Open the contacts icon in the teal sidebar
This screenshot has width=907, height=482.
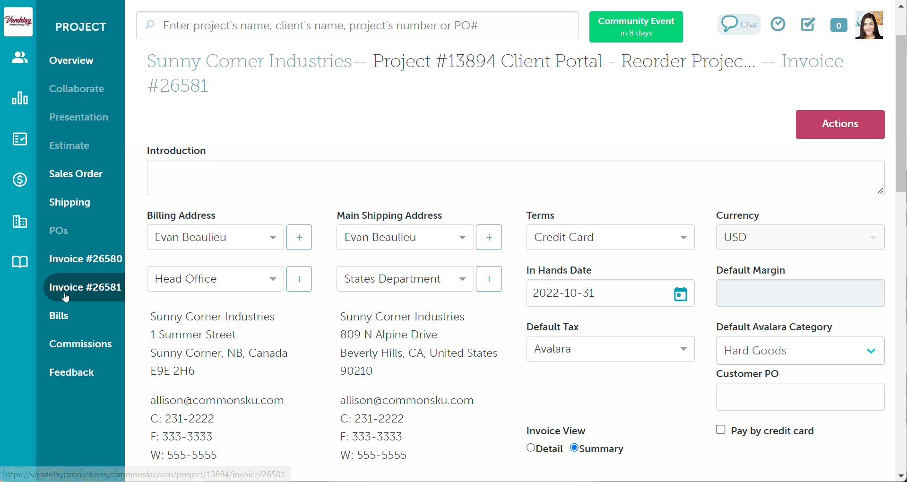[19, 58]
